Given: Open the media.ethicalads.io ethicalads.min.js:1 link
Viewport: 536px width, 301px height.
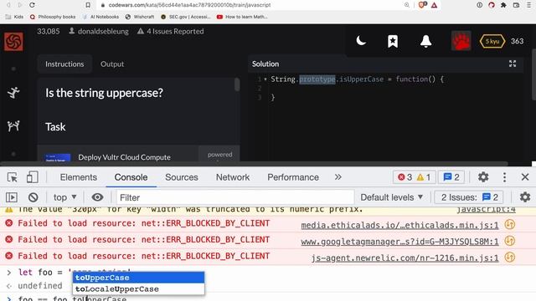Looking at the screenshot, I should [x=399, y=225].
